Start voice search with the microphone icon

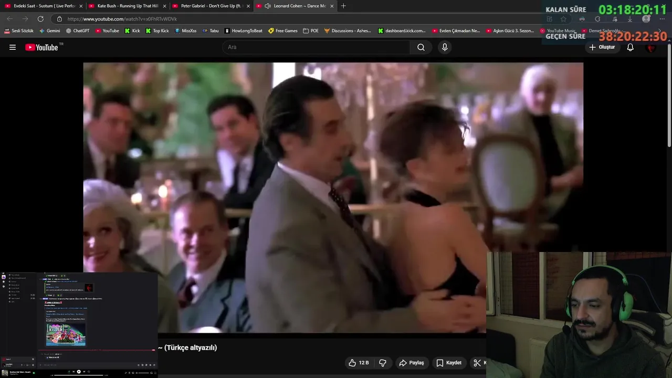[445, 47]
